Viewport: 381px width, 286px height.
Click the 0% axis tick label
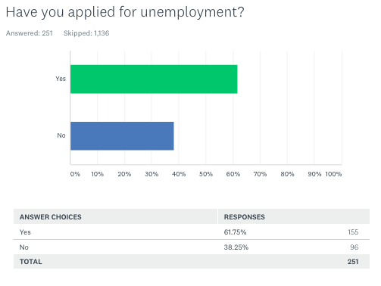(x=75, y=174)
